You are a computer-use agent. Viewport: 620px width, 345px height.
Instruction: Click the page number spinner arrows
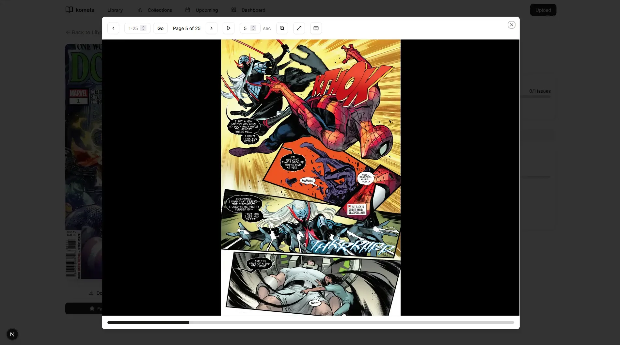click(143, 28)
